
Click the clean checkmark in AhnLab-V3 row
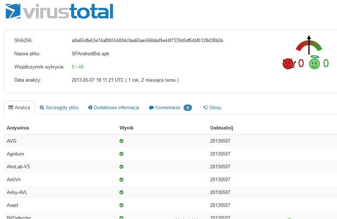coord(121,167)
